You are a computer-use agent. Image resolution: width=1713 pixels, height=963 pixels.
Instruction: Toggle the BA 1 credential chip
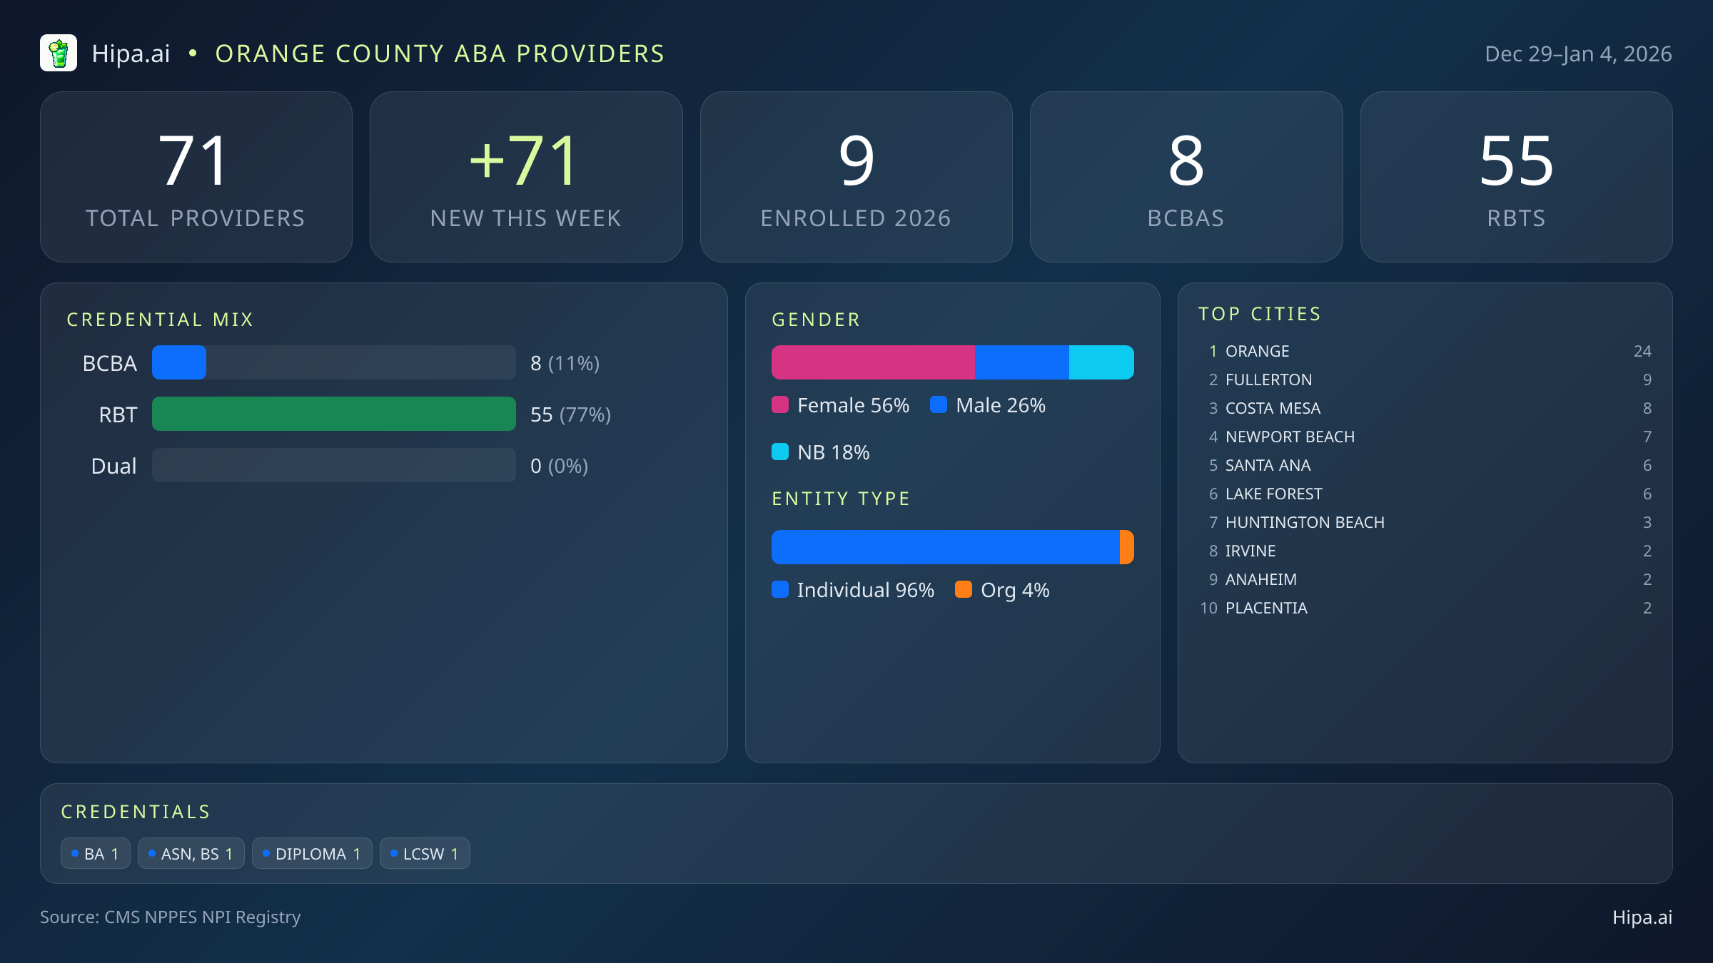tap(95, 852)
